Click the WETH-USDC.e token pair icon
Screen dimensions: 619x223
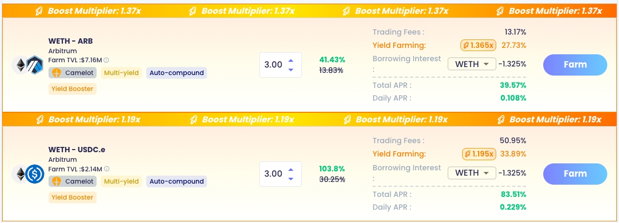pyautogui.click(x=27, y=174)
